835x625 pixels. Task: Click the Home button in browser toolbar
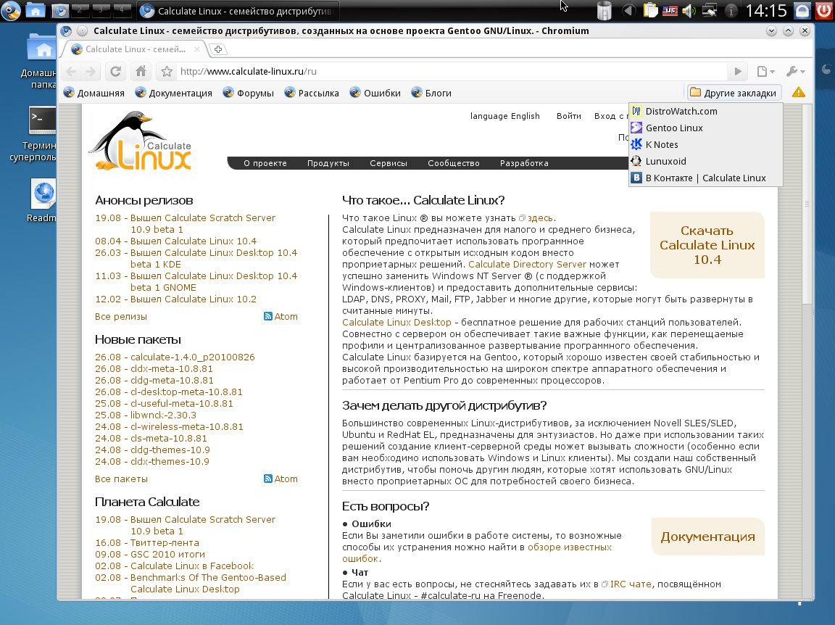click(x=141, y=71)
